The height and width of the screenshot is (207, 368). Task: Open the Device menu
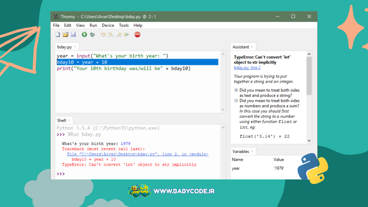108,26
